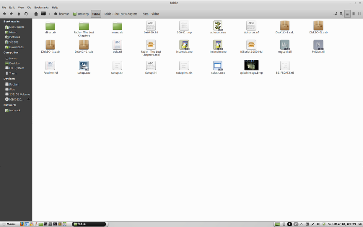Select the directx9 folder
Screen dimensions: 363x227
(x=50, y=27)
